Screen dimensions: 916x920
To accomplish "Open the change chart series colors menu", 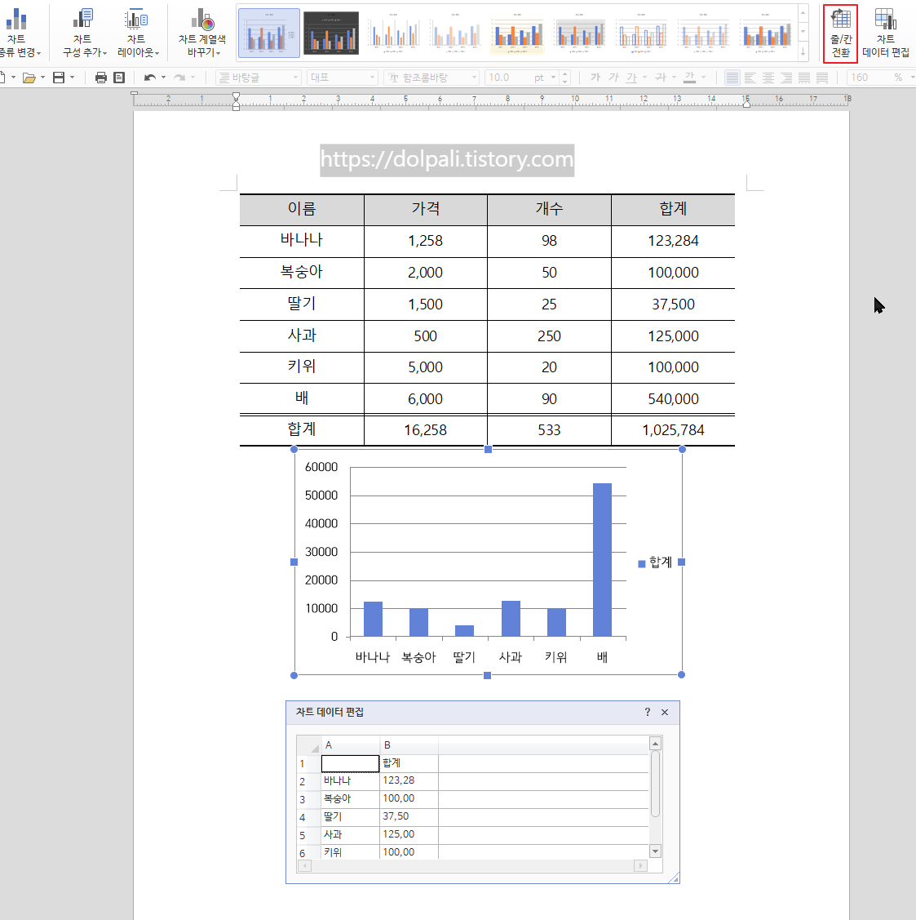I will [x=202, y=33].
